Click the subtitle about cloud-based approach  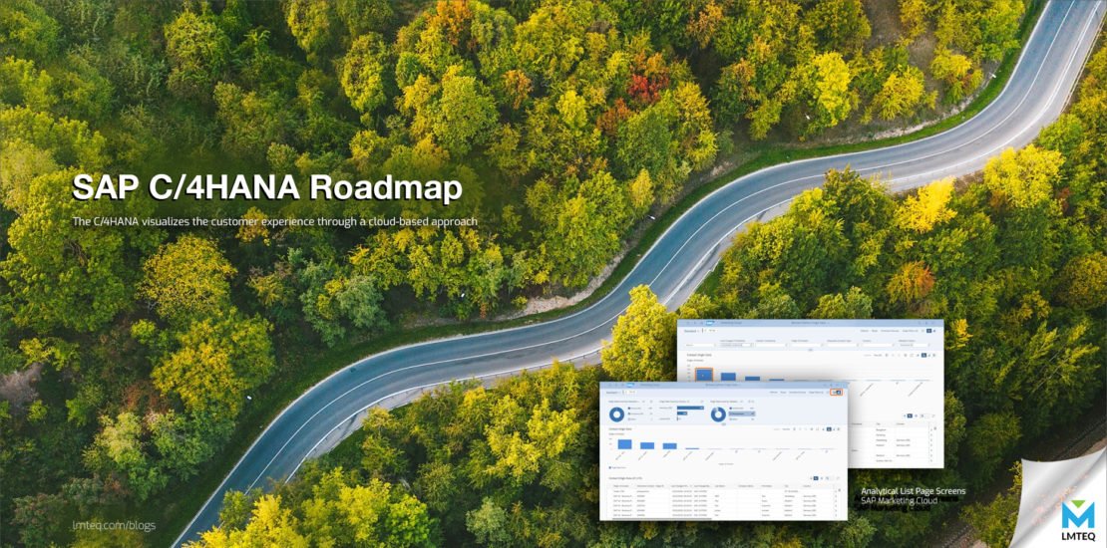click(275, 221)
